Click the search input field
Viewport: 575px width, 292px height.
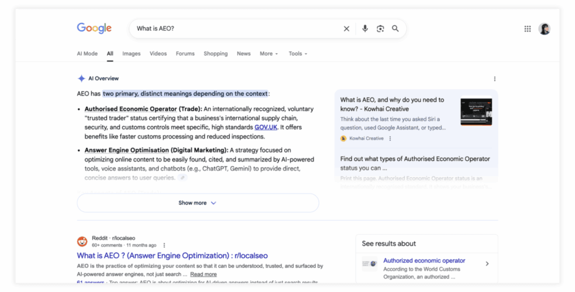238,29
